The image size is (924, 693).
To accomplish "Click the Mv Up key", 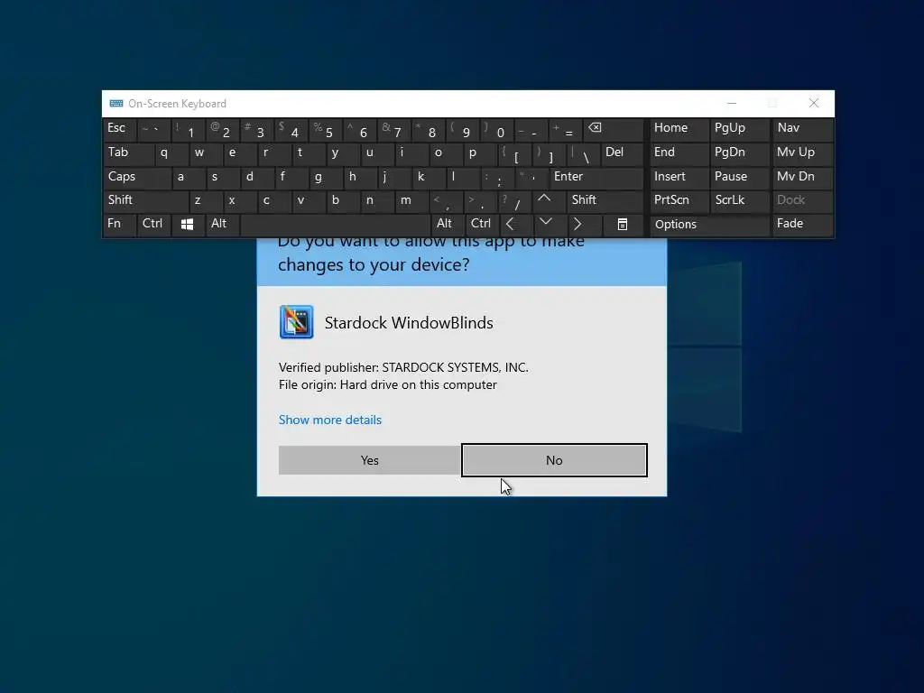I will (x=802, y=152).
